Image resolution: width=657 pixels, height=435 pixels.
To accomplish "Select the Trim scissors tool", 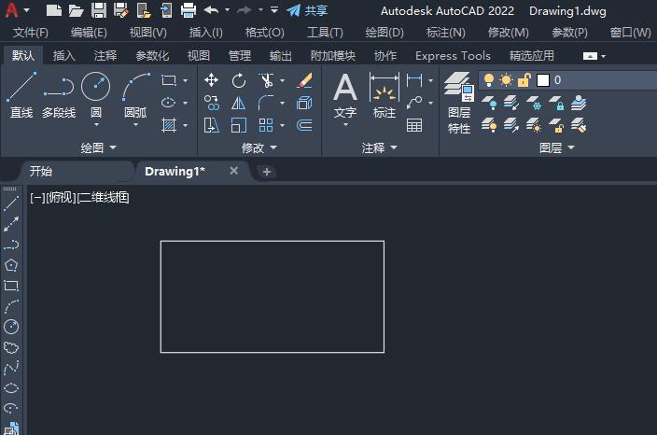I will 266,80.
